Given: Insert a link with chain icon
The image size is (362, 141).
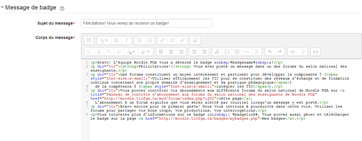Looking at the screenshot, I should click(x=162, y=40).
